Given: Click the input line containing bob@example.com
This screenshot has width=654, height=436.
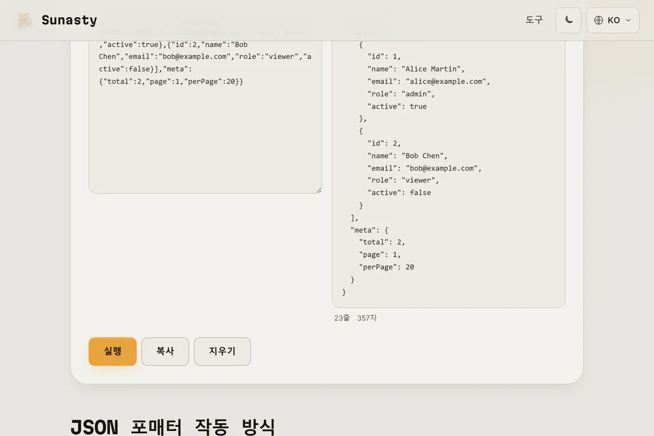Looking at the screenshot, I should [205, 57].
